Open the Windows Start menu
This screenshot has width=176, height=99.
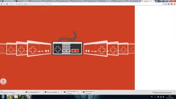click(x=3, y=97)
